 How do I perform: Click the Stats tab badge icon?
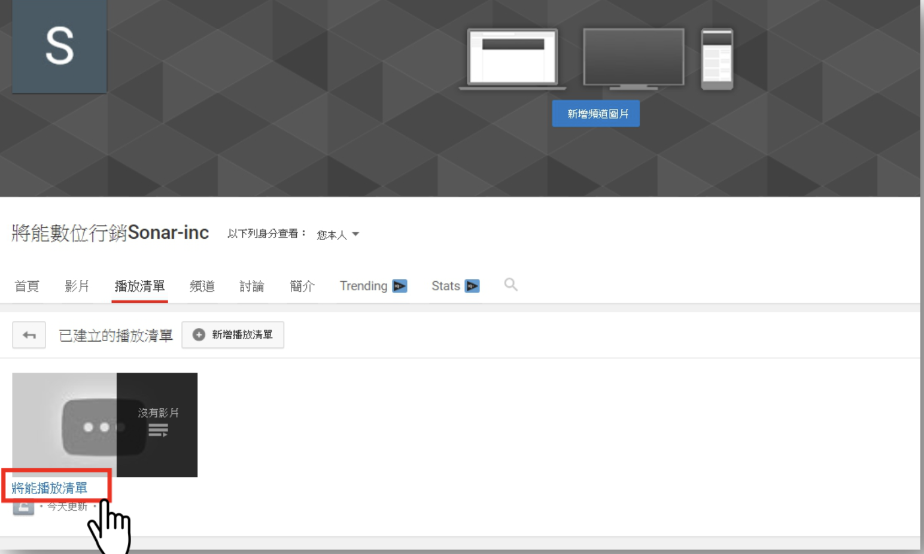point(472,286)
